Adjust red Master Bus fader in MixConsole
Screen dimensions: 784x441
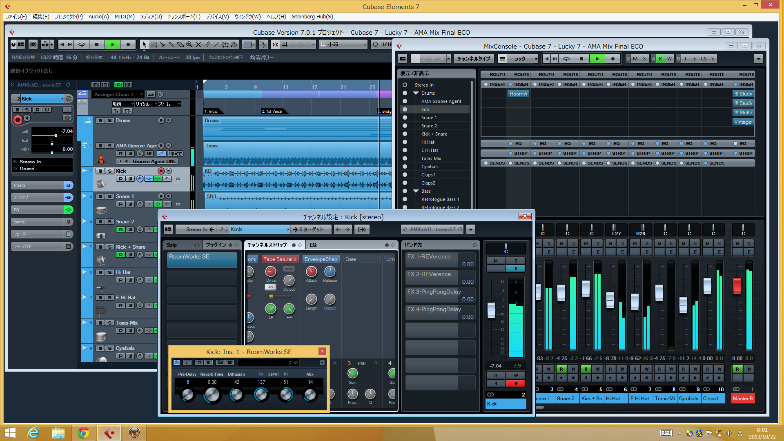pyautogui.click(x=737, y=285)
